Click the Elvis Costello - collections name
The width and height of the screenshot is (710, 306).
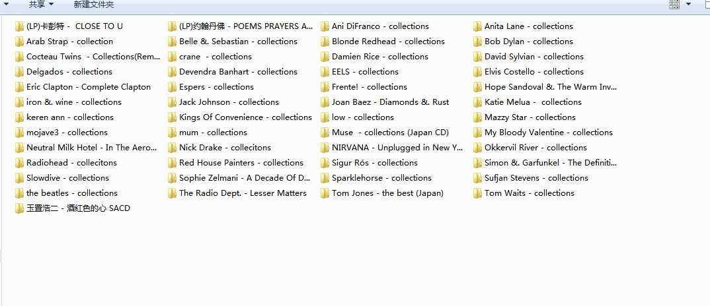click(534, 72)
